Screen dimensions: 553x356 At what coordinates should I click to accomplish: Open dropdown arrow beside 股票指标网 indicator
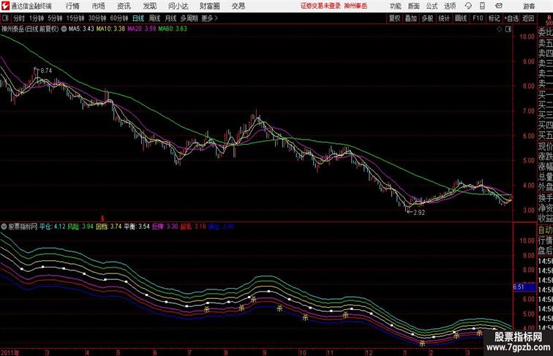[x=4, y=227]
